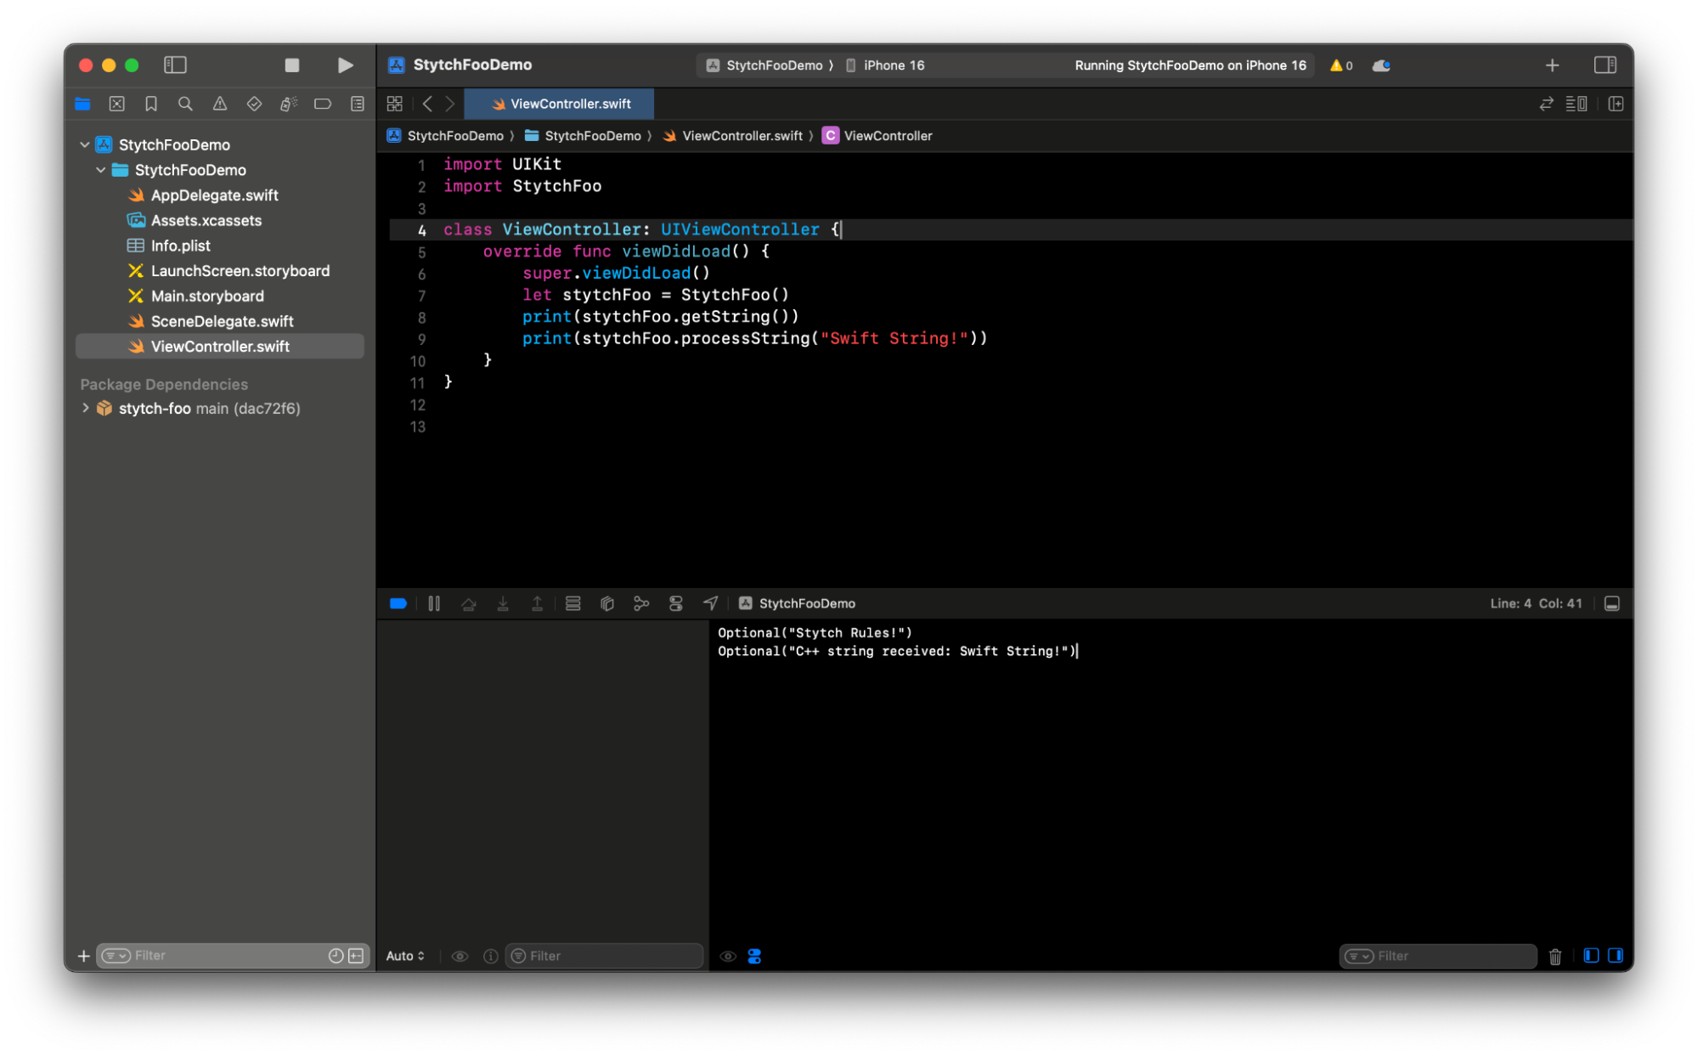Click the StytchFooDemo folder breadcrumb
The image size is (1698, 1057).
pos(583,136)
